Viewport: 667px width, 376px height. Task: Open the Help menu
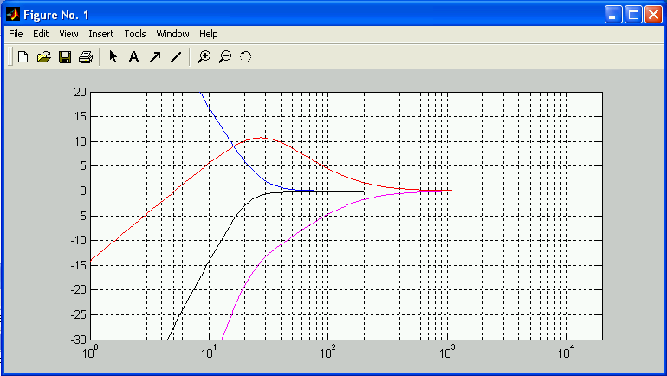point(209,34)
